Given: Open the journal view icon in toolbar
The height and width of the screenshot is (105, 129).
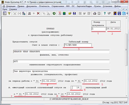Looking at the screenshot, I should click(x=5, y=14).
